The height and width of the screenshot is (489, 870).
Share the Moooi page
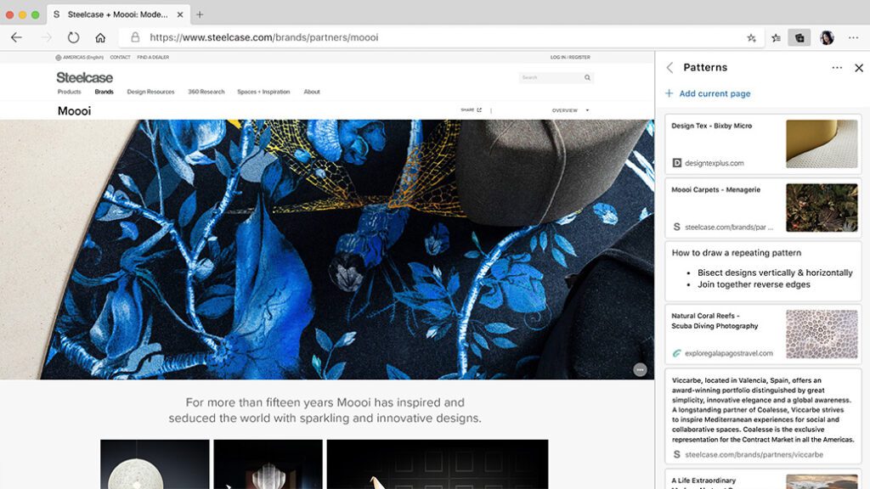(471, 110)
